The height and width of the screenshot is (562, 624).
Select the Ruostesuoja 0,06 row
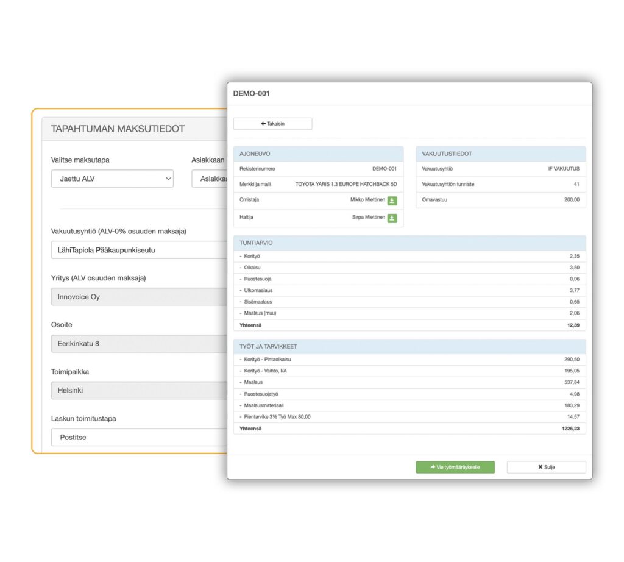point(409,279)
